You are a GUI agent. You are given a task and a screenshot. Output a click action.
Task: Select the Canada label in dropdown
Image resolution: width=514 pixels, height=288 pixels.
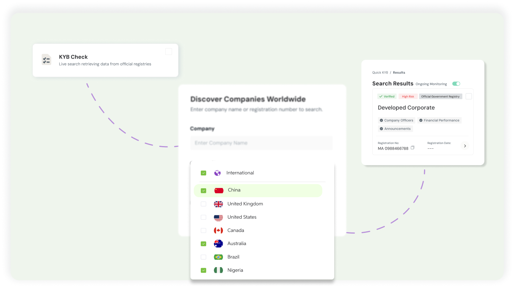[x=236, y=231]
